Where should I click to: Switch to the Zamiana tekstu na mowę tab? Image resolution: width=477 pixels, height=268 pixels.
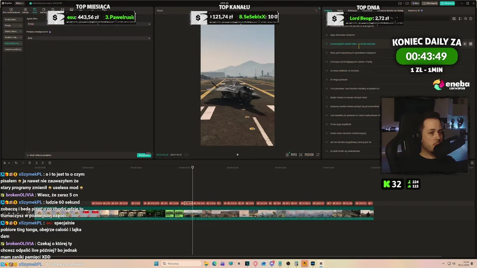pyautogui.click(x=390, y=10)
